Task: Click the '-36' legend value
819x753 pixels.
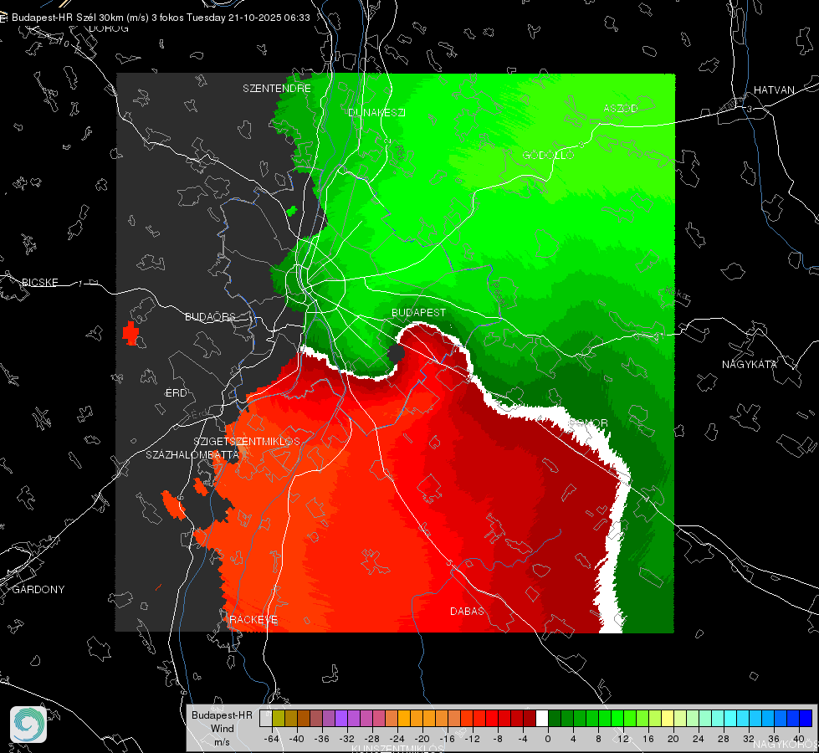Action: tap(322, 739)
